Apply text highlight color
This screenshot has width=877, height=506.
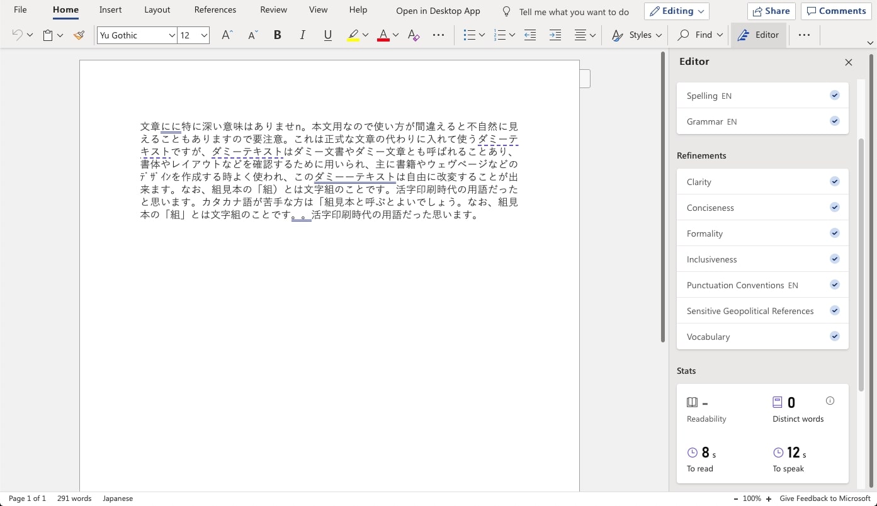pyautogui.click(x=353, y=35)
